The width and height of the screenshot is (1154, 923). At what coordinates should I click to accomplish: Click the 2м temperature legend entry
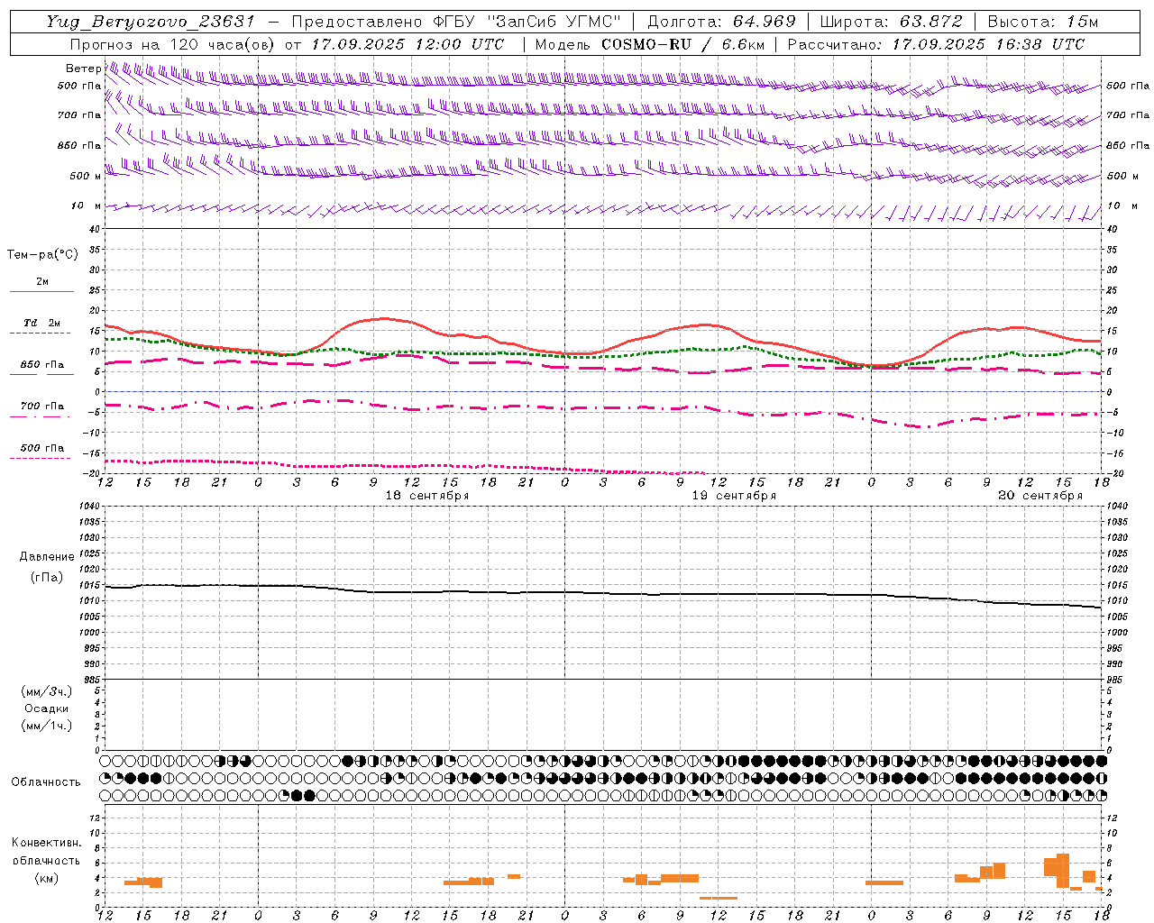click(x=42, y=282)
